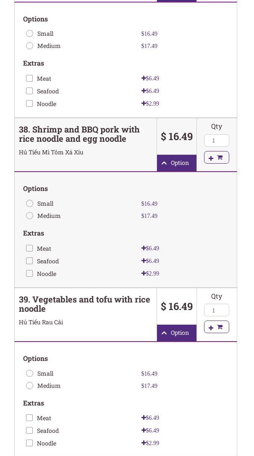Check Noodle extra under item 38
254x456 pixels.
(x=29, y=273)
